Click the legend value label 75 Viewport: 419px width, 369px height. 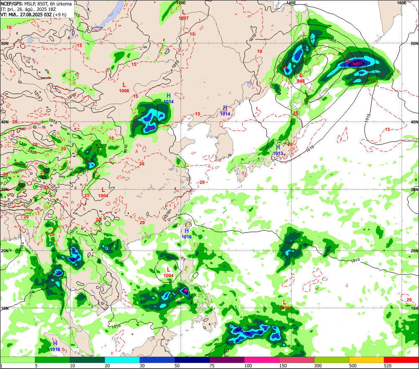[x=212, y=366]
